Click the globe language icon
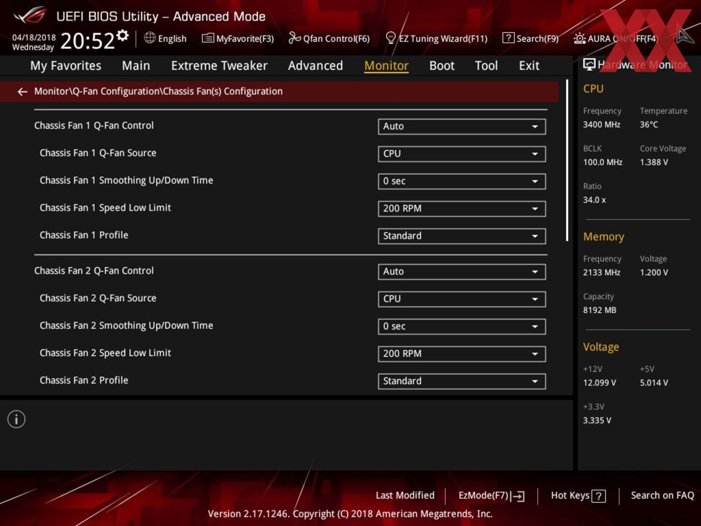 point(149,38)
